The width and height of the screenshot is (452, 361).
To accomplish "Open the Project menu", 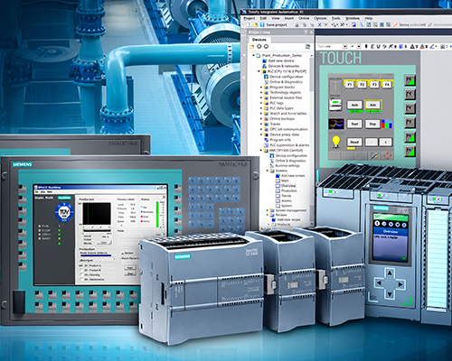I will click(250, 18).
